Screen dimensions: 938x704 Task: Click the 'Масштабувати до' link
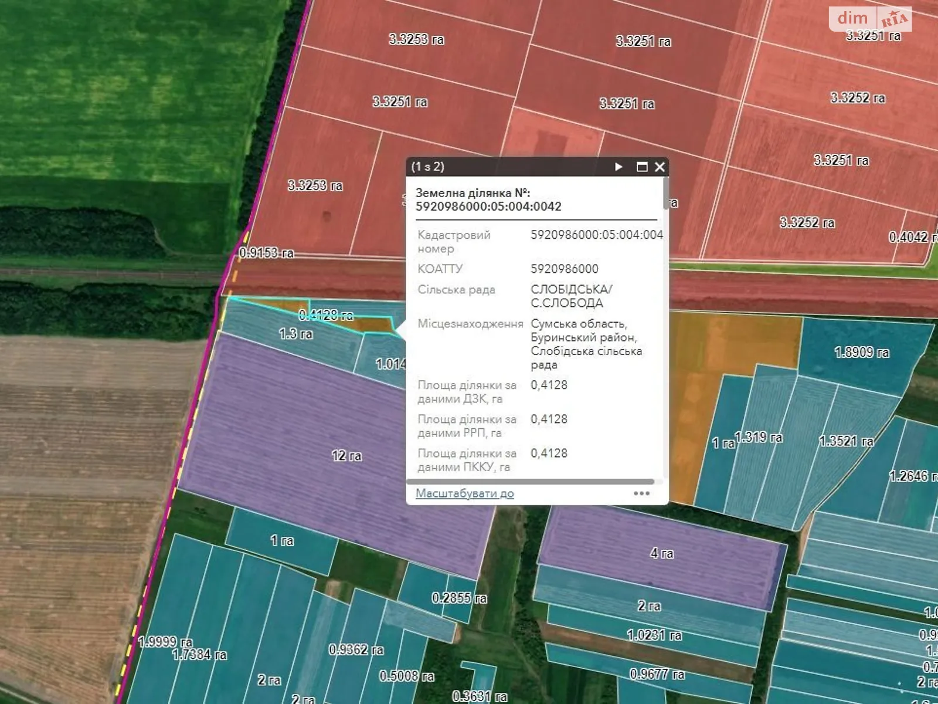click(x=464, y=493)
